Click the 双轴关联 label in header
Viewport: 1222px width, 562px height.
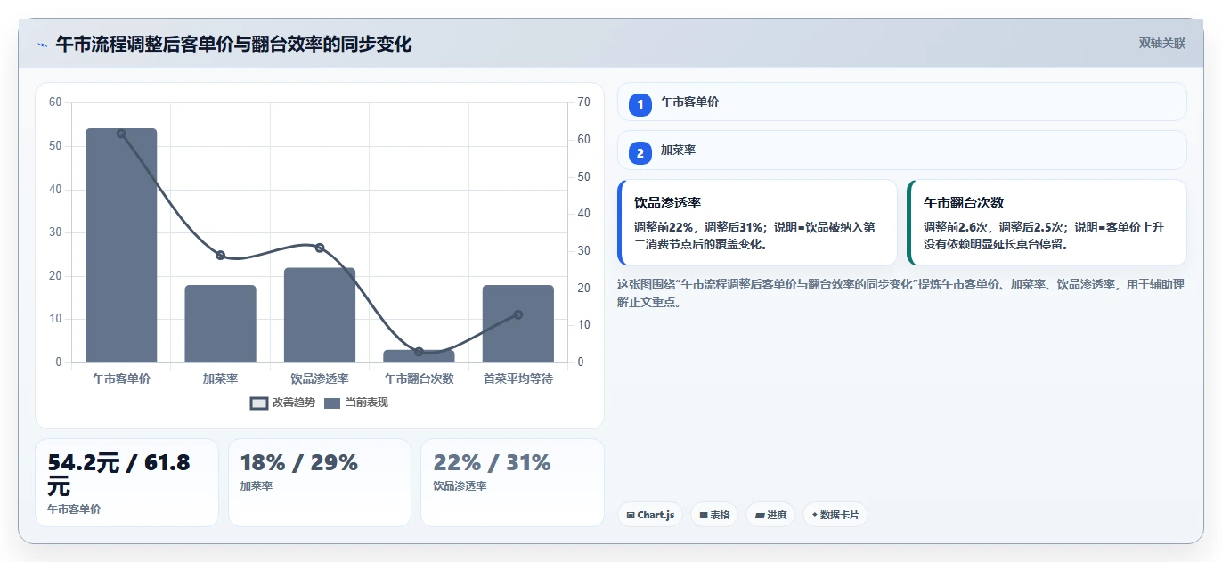point(1161,44)
